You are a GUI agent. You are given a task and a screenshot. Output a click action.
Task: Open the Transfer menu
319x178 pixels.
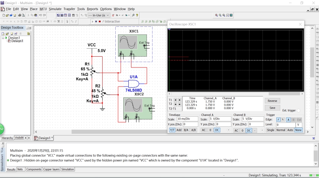click(69, 9)
